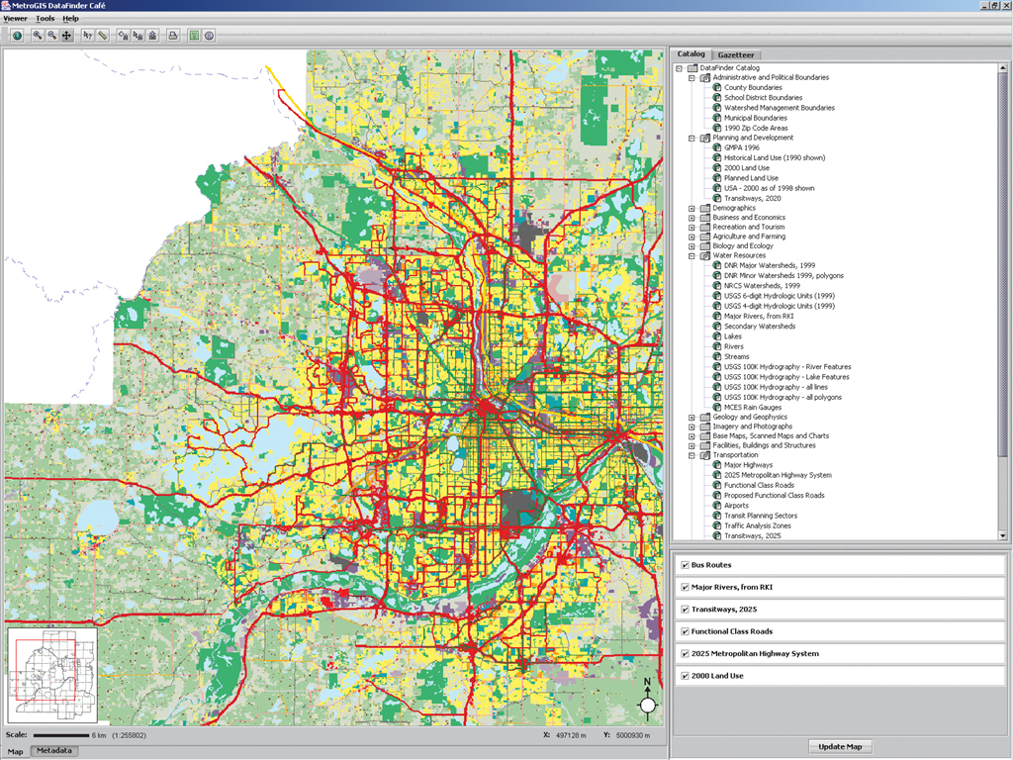Select DNR Major Watersheds, 1999 entry
Image resolution: width=1013 pixels, height=760 pixels.
tap(770, 265)
